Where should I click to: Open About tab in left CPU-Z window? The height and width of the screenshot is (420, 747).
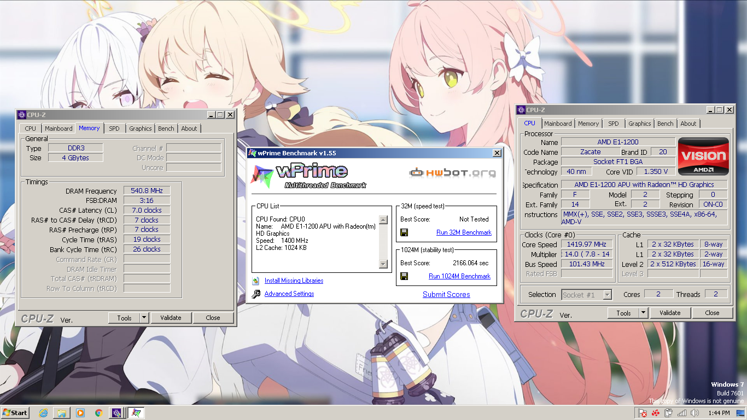coord(189,129)
